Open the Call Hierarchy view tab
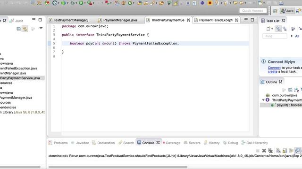The height and width of the screenshot is (169, 302). click(x=254, y=143)
